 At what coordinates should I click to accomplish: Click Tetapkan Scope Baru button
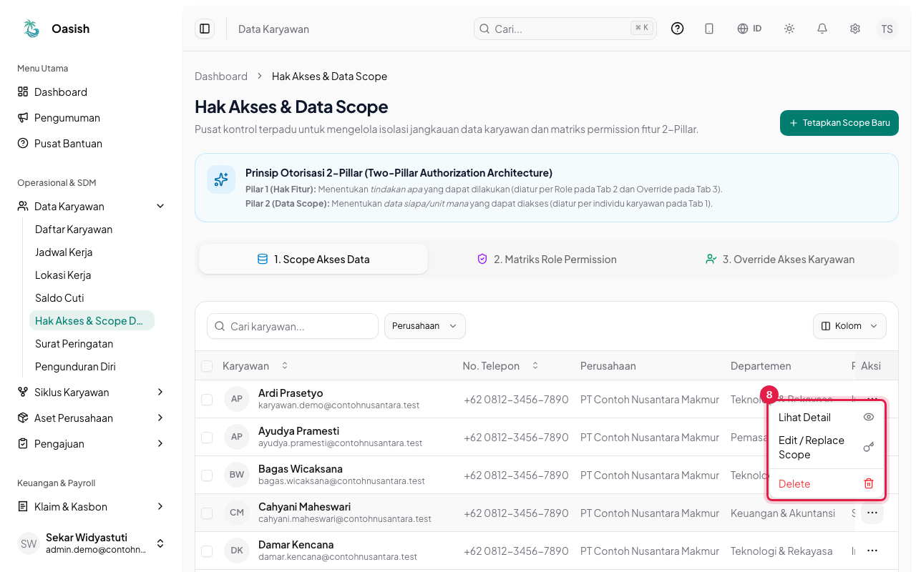click(x=839, y=123)
